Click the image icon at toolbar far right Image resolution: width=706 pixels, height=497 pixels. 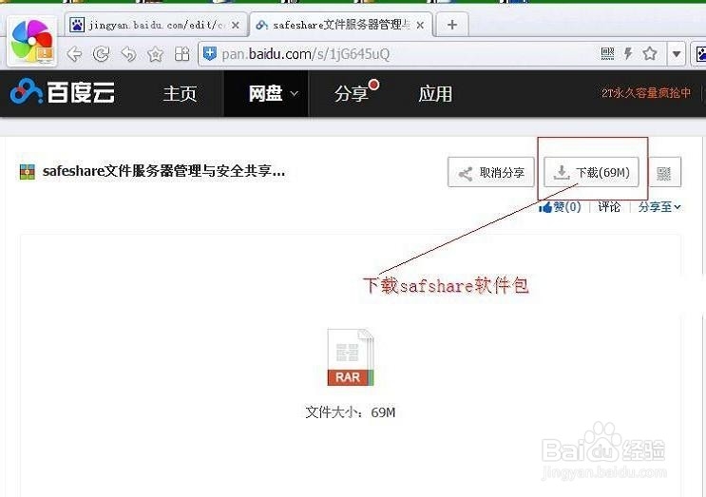coord(700,54)
